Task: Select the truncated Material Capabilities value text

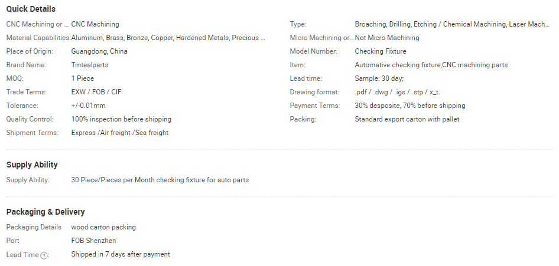Action: coord(168,38)
